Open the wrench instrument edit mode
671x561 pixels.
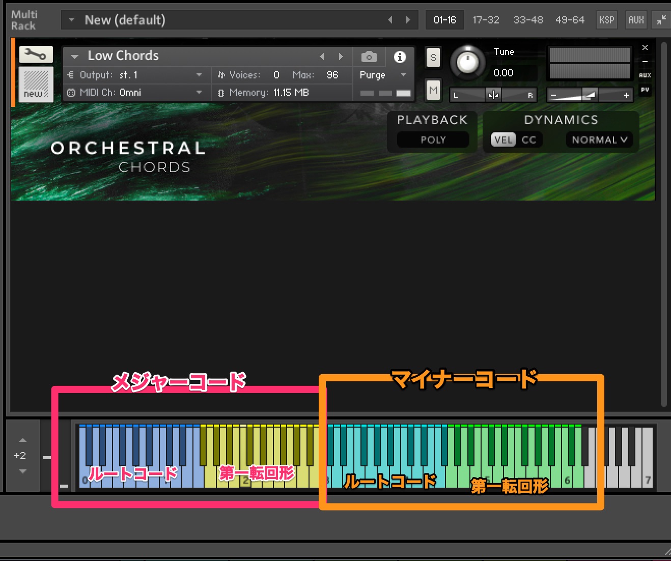[x=36, y=54]
